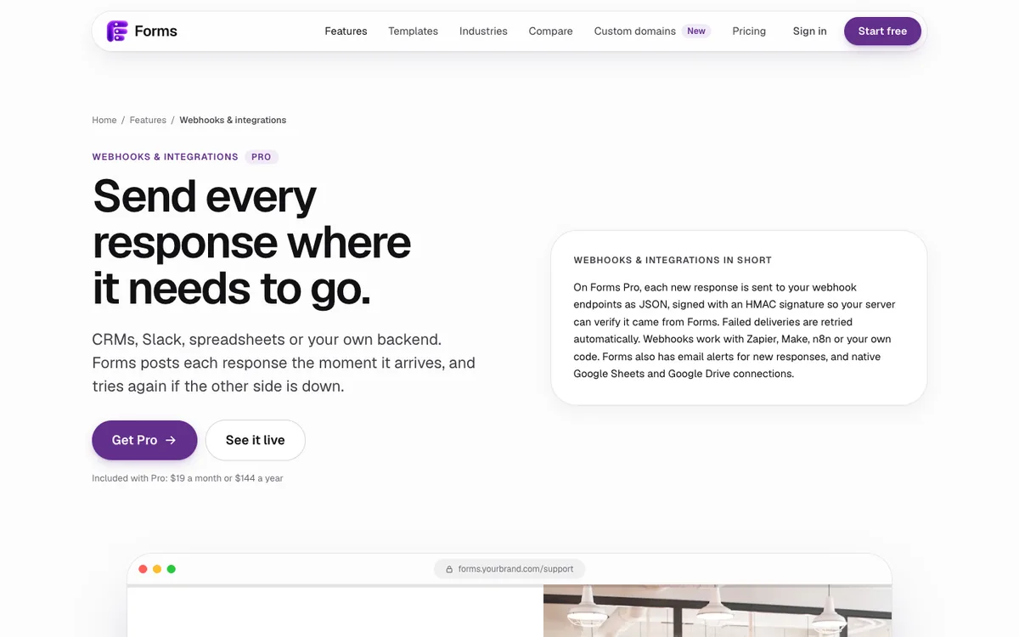This screenshot has width=1019, height=637.
Task: Click the PRO badge beside the heading label
Action: coord(262,157)
